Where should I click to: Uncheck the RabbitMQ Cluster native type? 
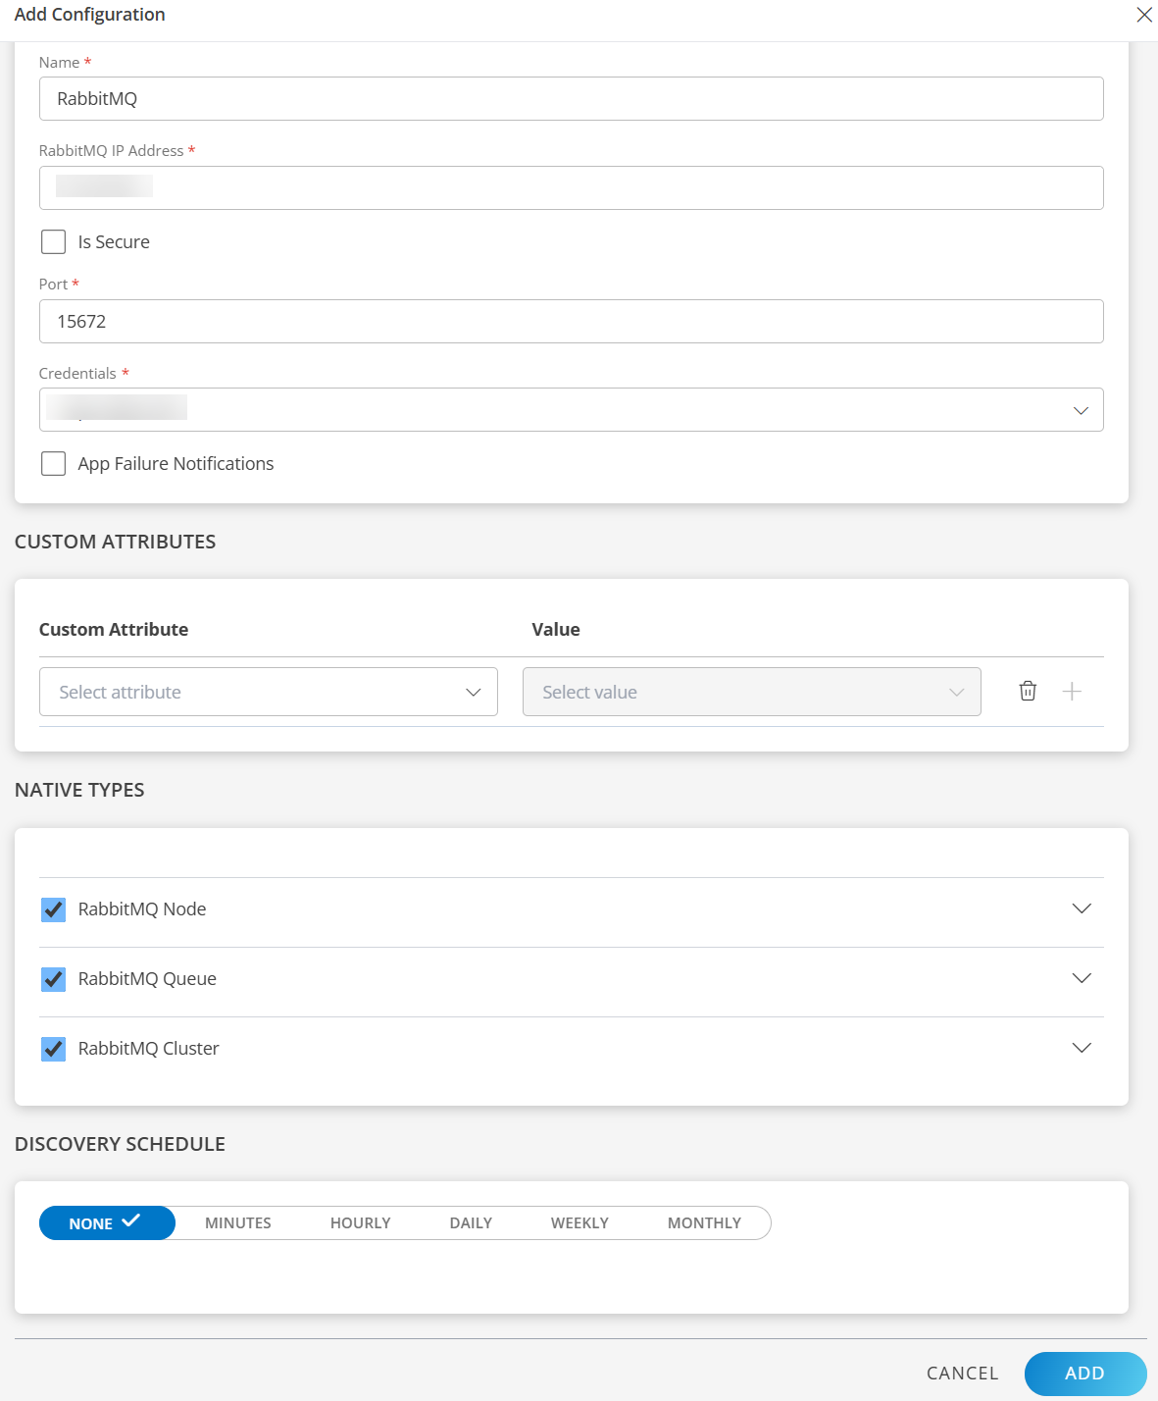54,1049
